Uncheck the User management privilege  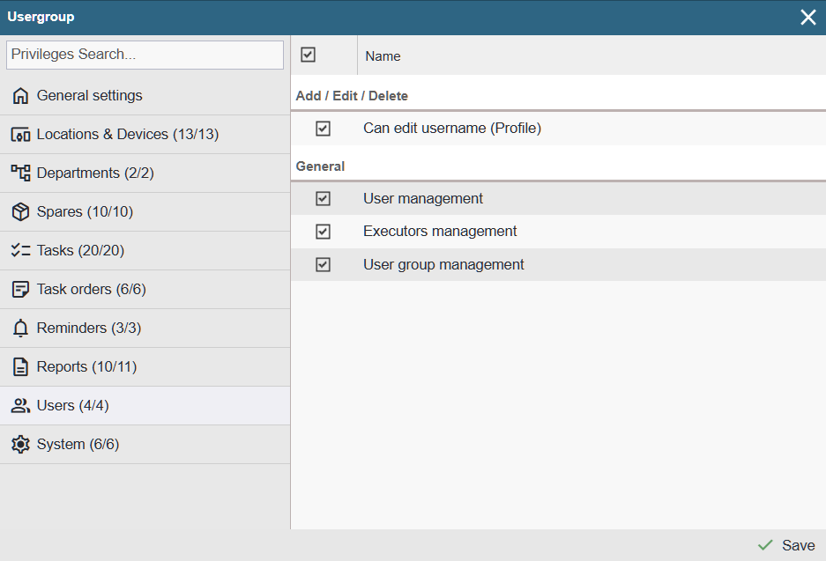pyautogui.click(x=323, y=199)
